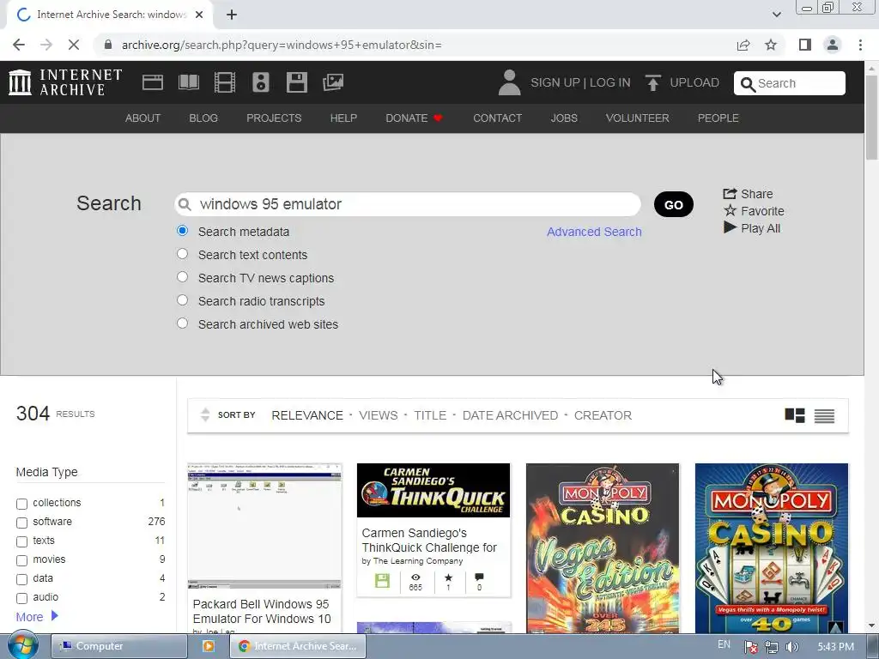Open the PROJECTS menu item

[x=274, y=118]
